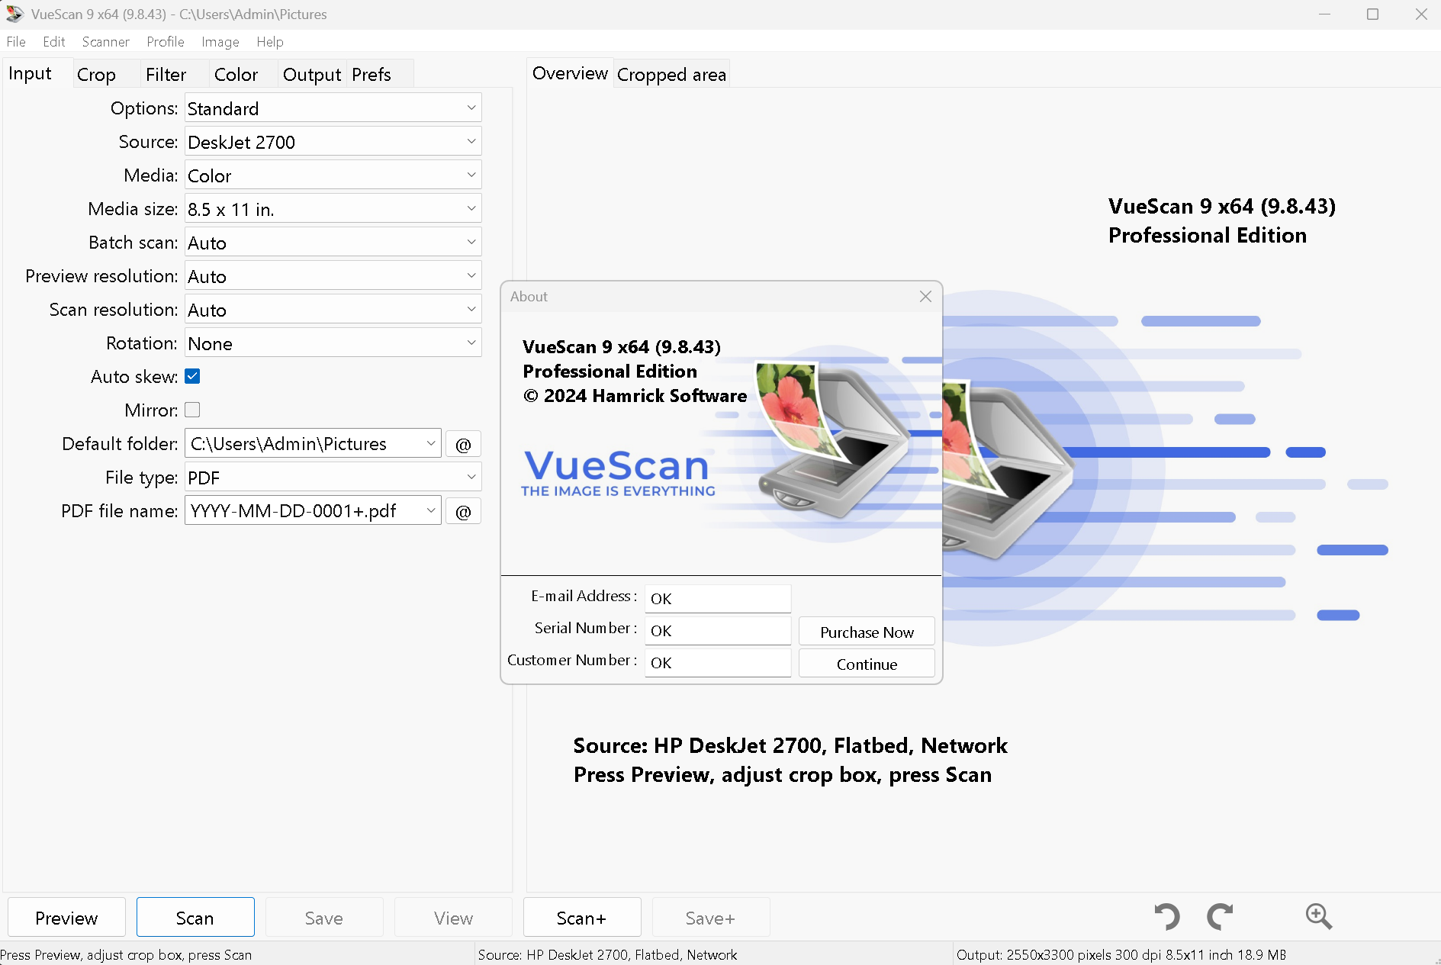This screenshot has height=965, width=1441.
Task: Open the Options dropdown set to Standard
Action: pos(333,108)
